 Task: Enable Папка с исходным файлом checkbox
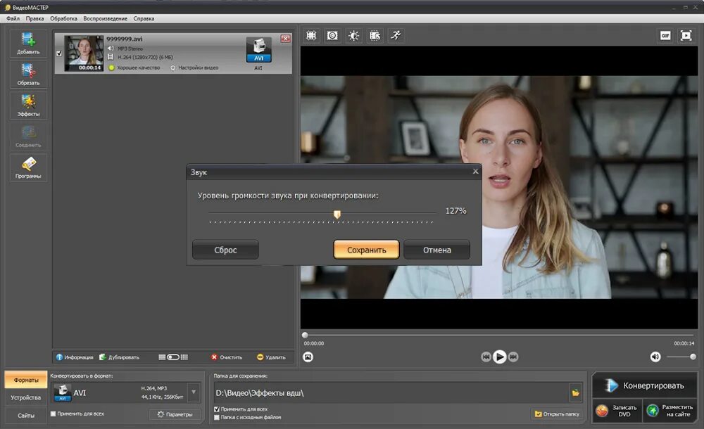[x=217, y=417]
